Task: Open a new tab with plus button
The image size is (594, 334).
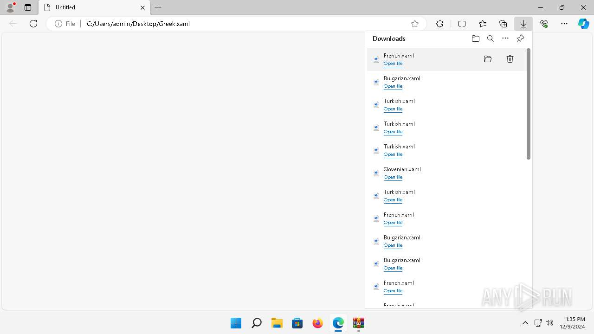Action: (158, 7)
